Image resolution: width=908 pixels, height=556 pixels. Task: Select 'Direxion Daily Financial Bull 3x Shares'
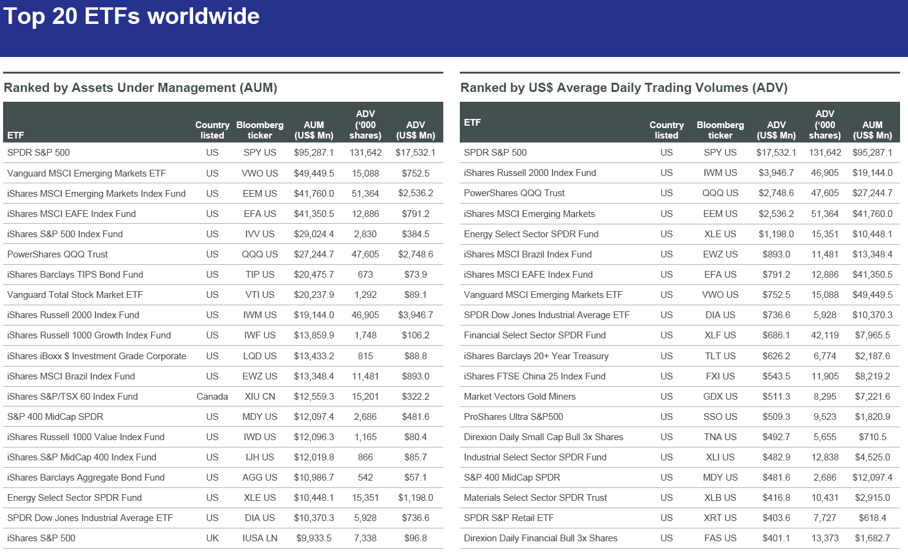[541, 538]
